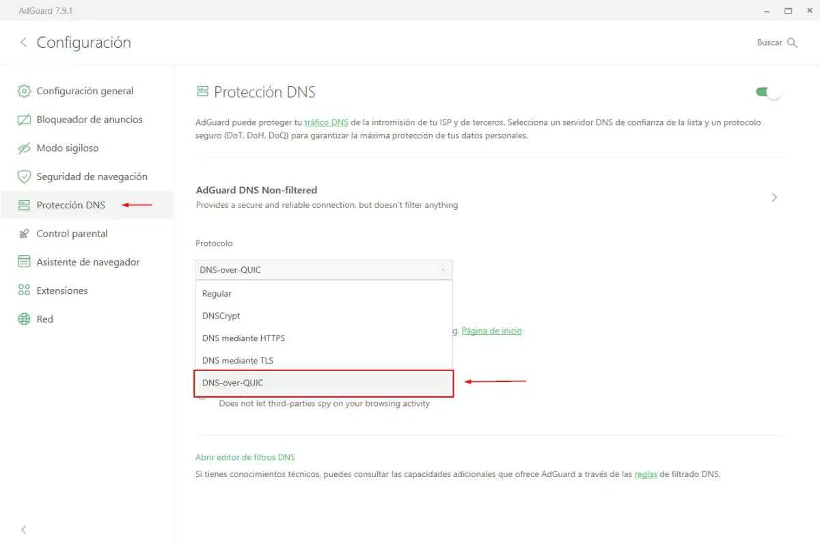The image size is (820, 544).
Task: Select AdGuard DNS Non-filtered server row
Action: (x=489, y=198)
